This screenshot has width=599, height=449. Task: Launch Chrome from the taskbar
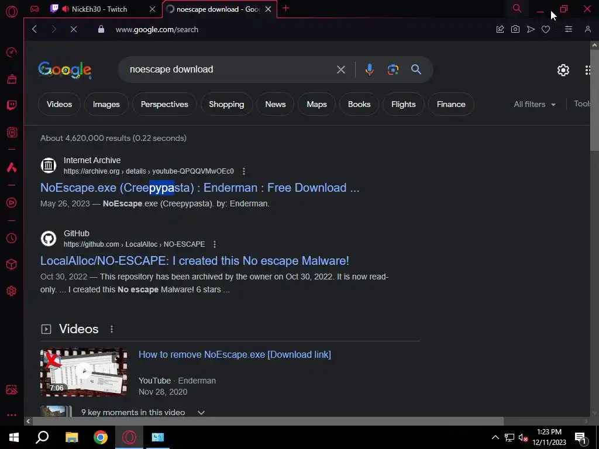click(x=101, y=437)
